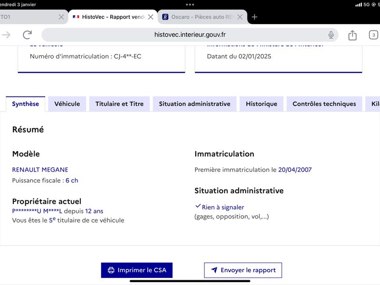
Task: Tap the microphone dictation icon
Action: tap(331, 35)
